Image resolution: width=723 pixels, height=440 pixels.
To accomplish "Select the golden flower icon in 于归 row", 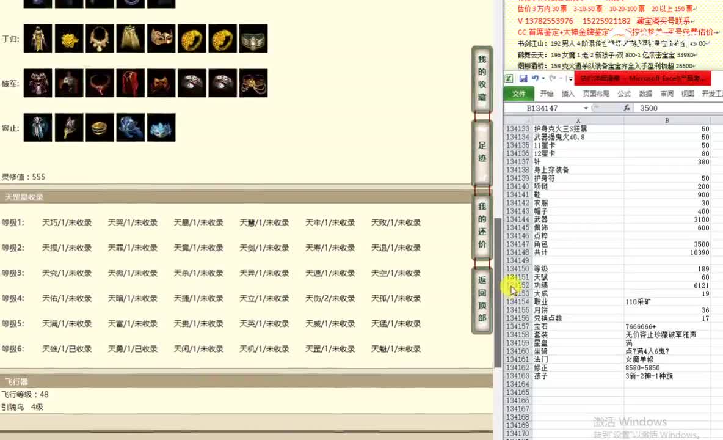I will pos(69,38).
